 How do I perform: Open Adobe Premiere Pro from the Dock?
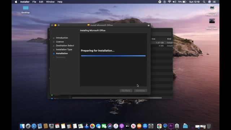point(171,126)
